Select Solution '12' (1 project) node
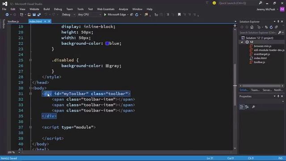Image resolution: width=286 pixels, height=161 pixels. [x=259, y=38]
